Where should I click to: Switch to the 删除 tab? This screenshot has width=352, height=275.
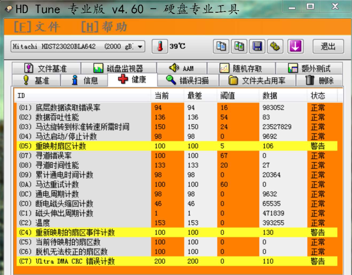(319, 80)
